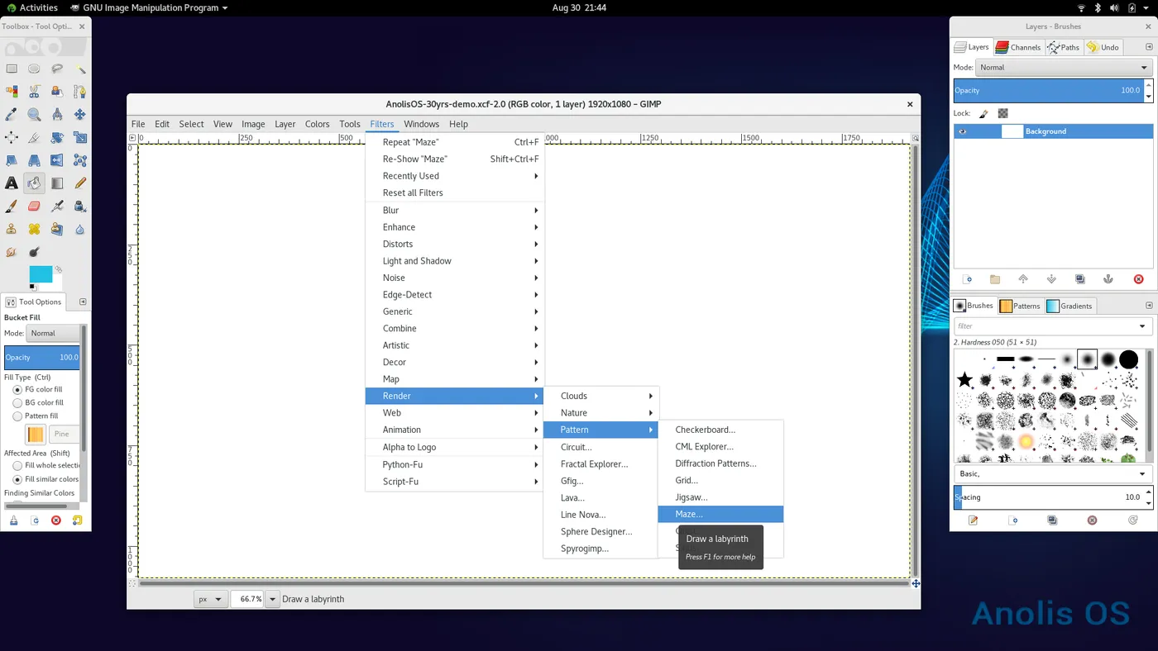1158x651 pixels.
Task: Select the Measure compass tool
Action: pos(57,115)
